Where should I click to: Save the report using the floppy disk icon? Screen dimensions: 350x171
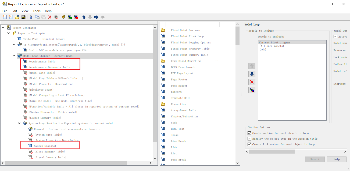click(23, 17)
